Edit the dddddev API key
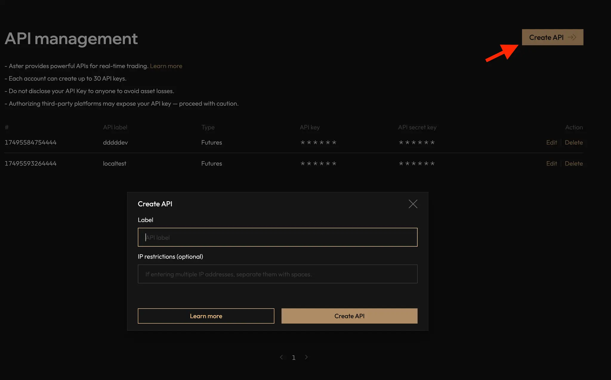This screenshot has height=380, width=611. pyautogui.click(x=551, y=142)
